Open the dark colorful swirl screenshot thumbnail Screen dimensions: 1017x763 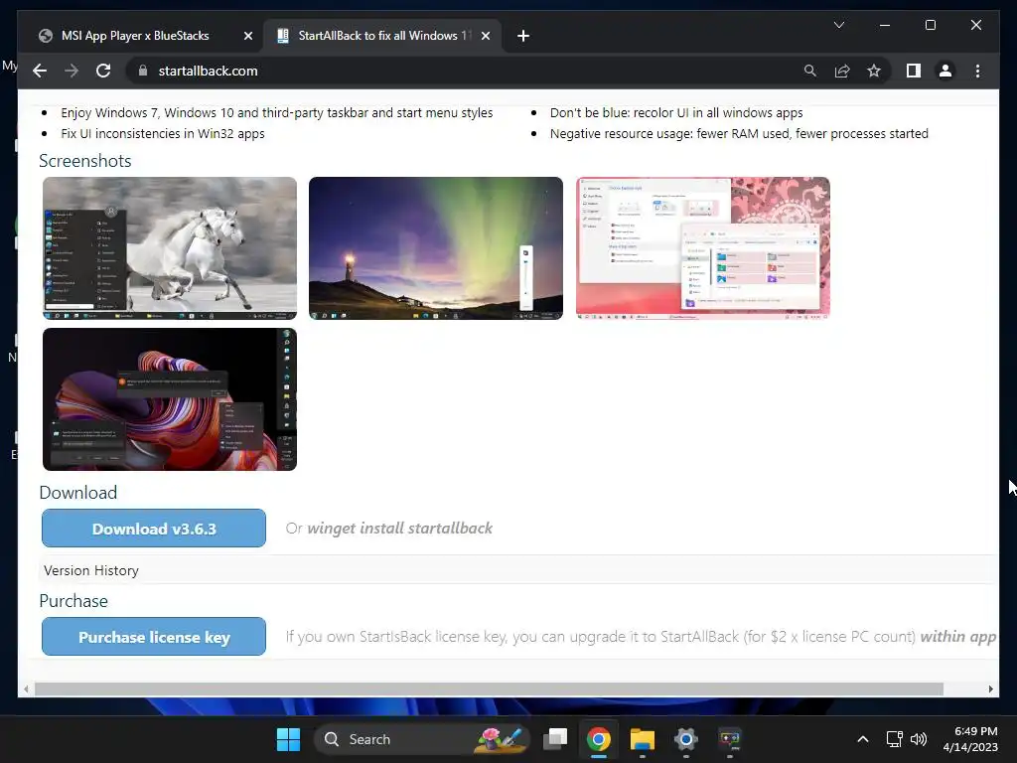click(x=170, y=399)
